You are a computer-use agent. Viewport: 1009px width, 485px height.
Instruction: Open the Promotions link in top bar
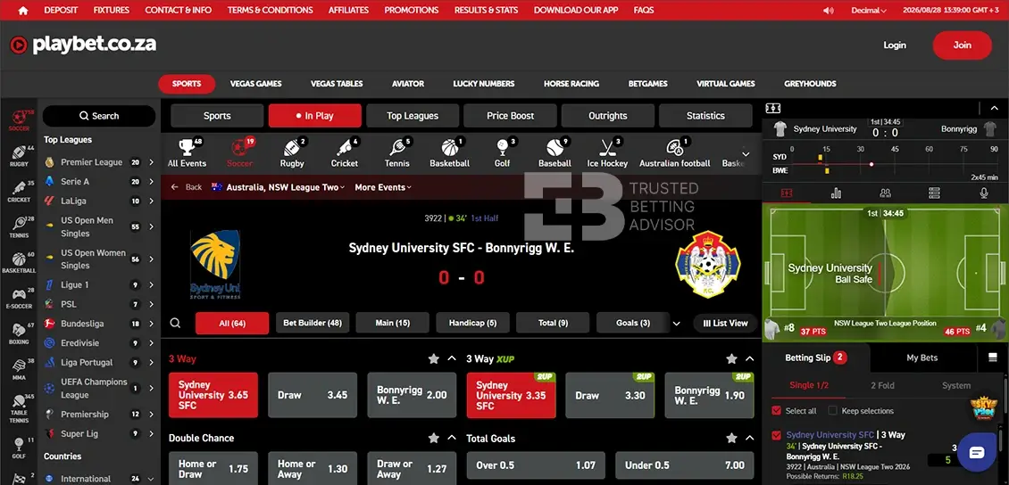tap(412, 11)
